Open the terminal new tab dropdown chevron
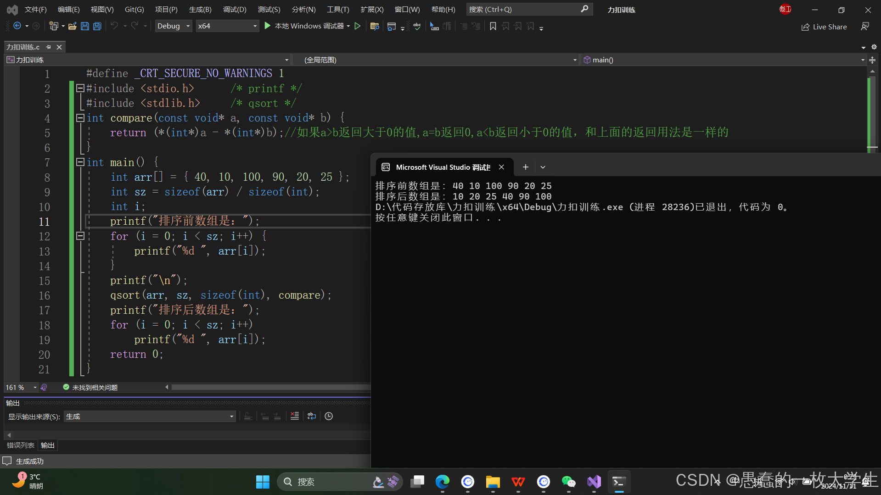881x495 pixels. click(543, 167)
